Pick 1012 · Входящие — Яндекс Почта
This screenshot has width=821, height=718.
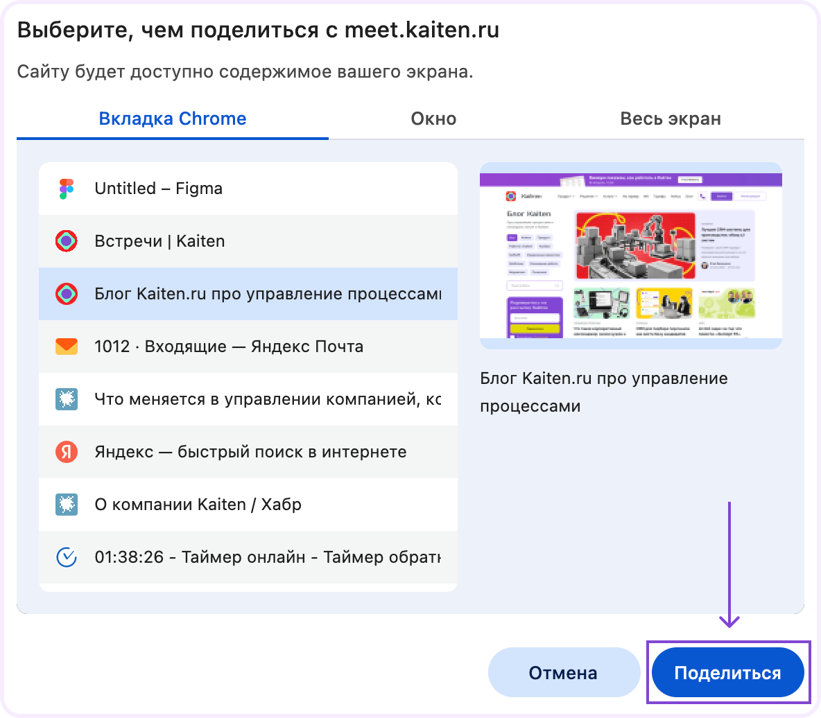point(248,347)
